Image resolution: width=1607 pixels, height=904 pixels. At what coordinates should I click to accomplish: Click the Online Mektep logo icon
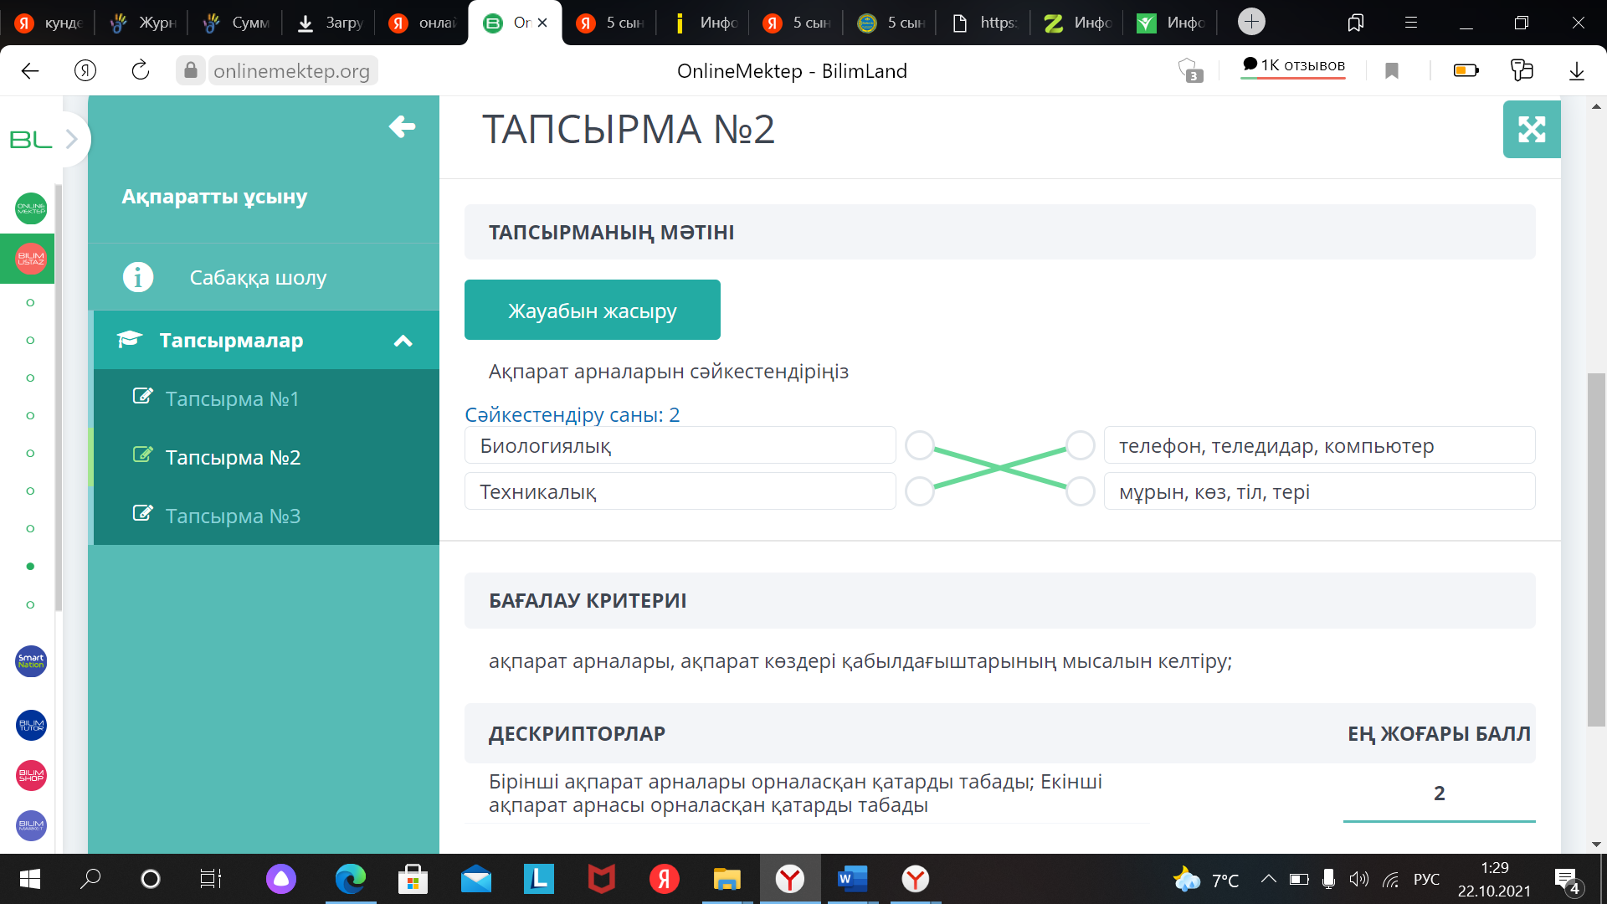click(31, 208)
